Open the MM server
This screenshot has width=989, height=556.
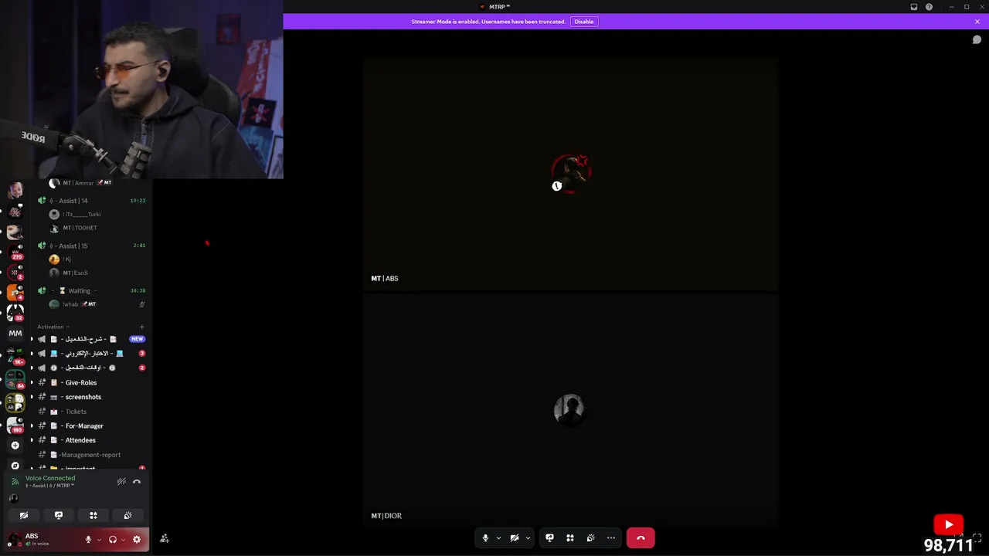(15, 334)
